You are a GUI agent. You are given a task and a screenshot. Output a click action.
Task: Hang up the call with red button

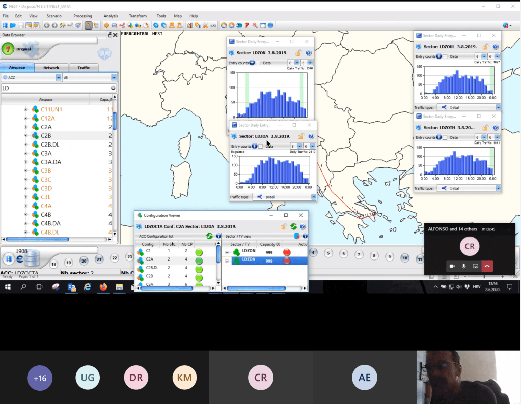[487, 266]
